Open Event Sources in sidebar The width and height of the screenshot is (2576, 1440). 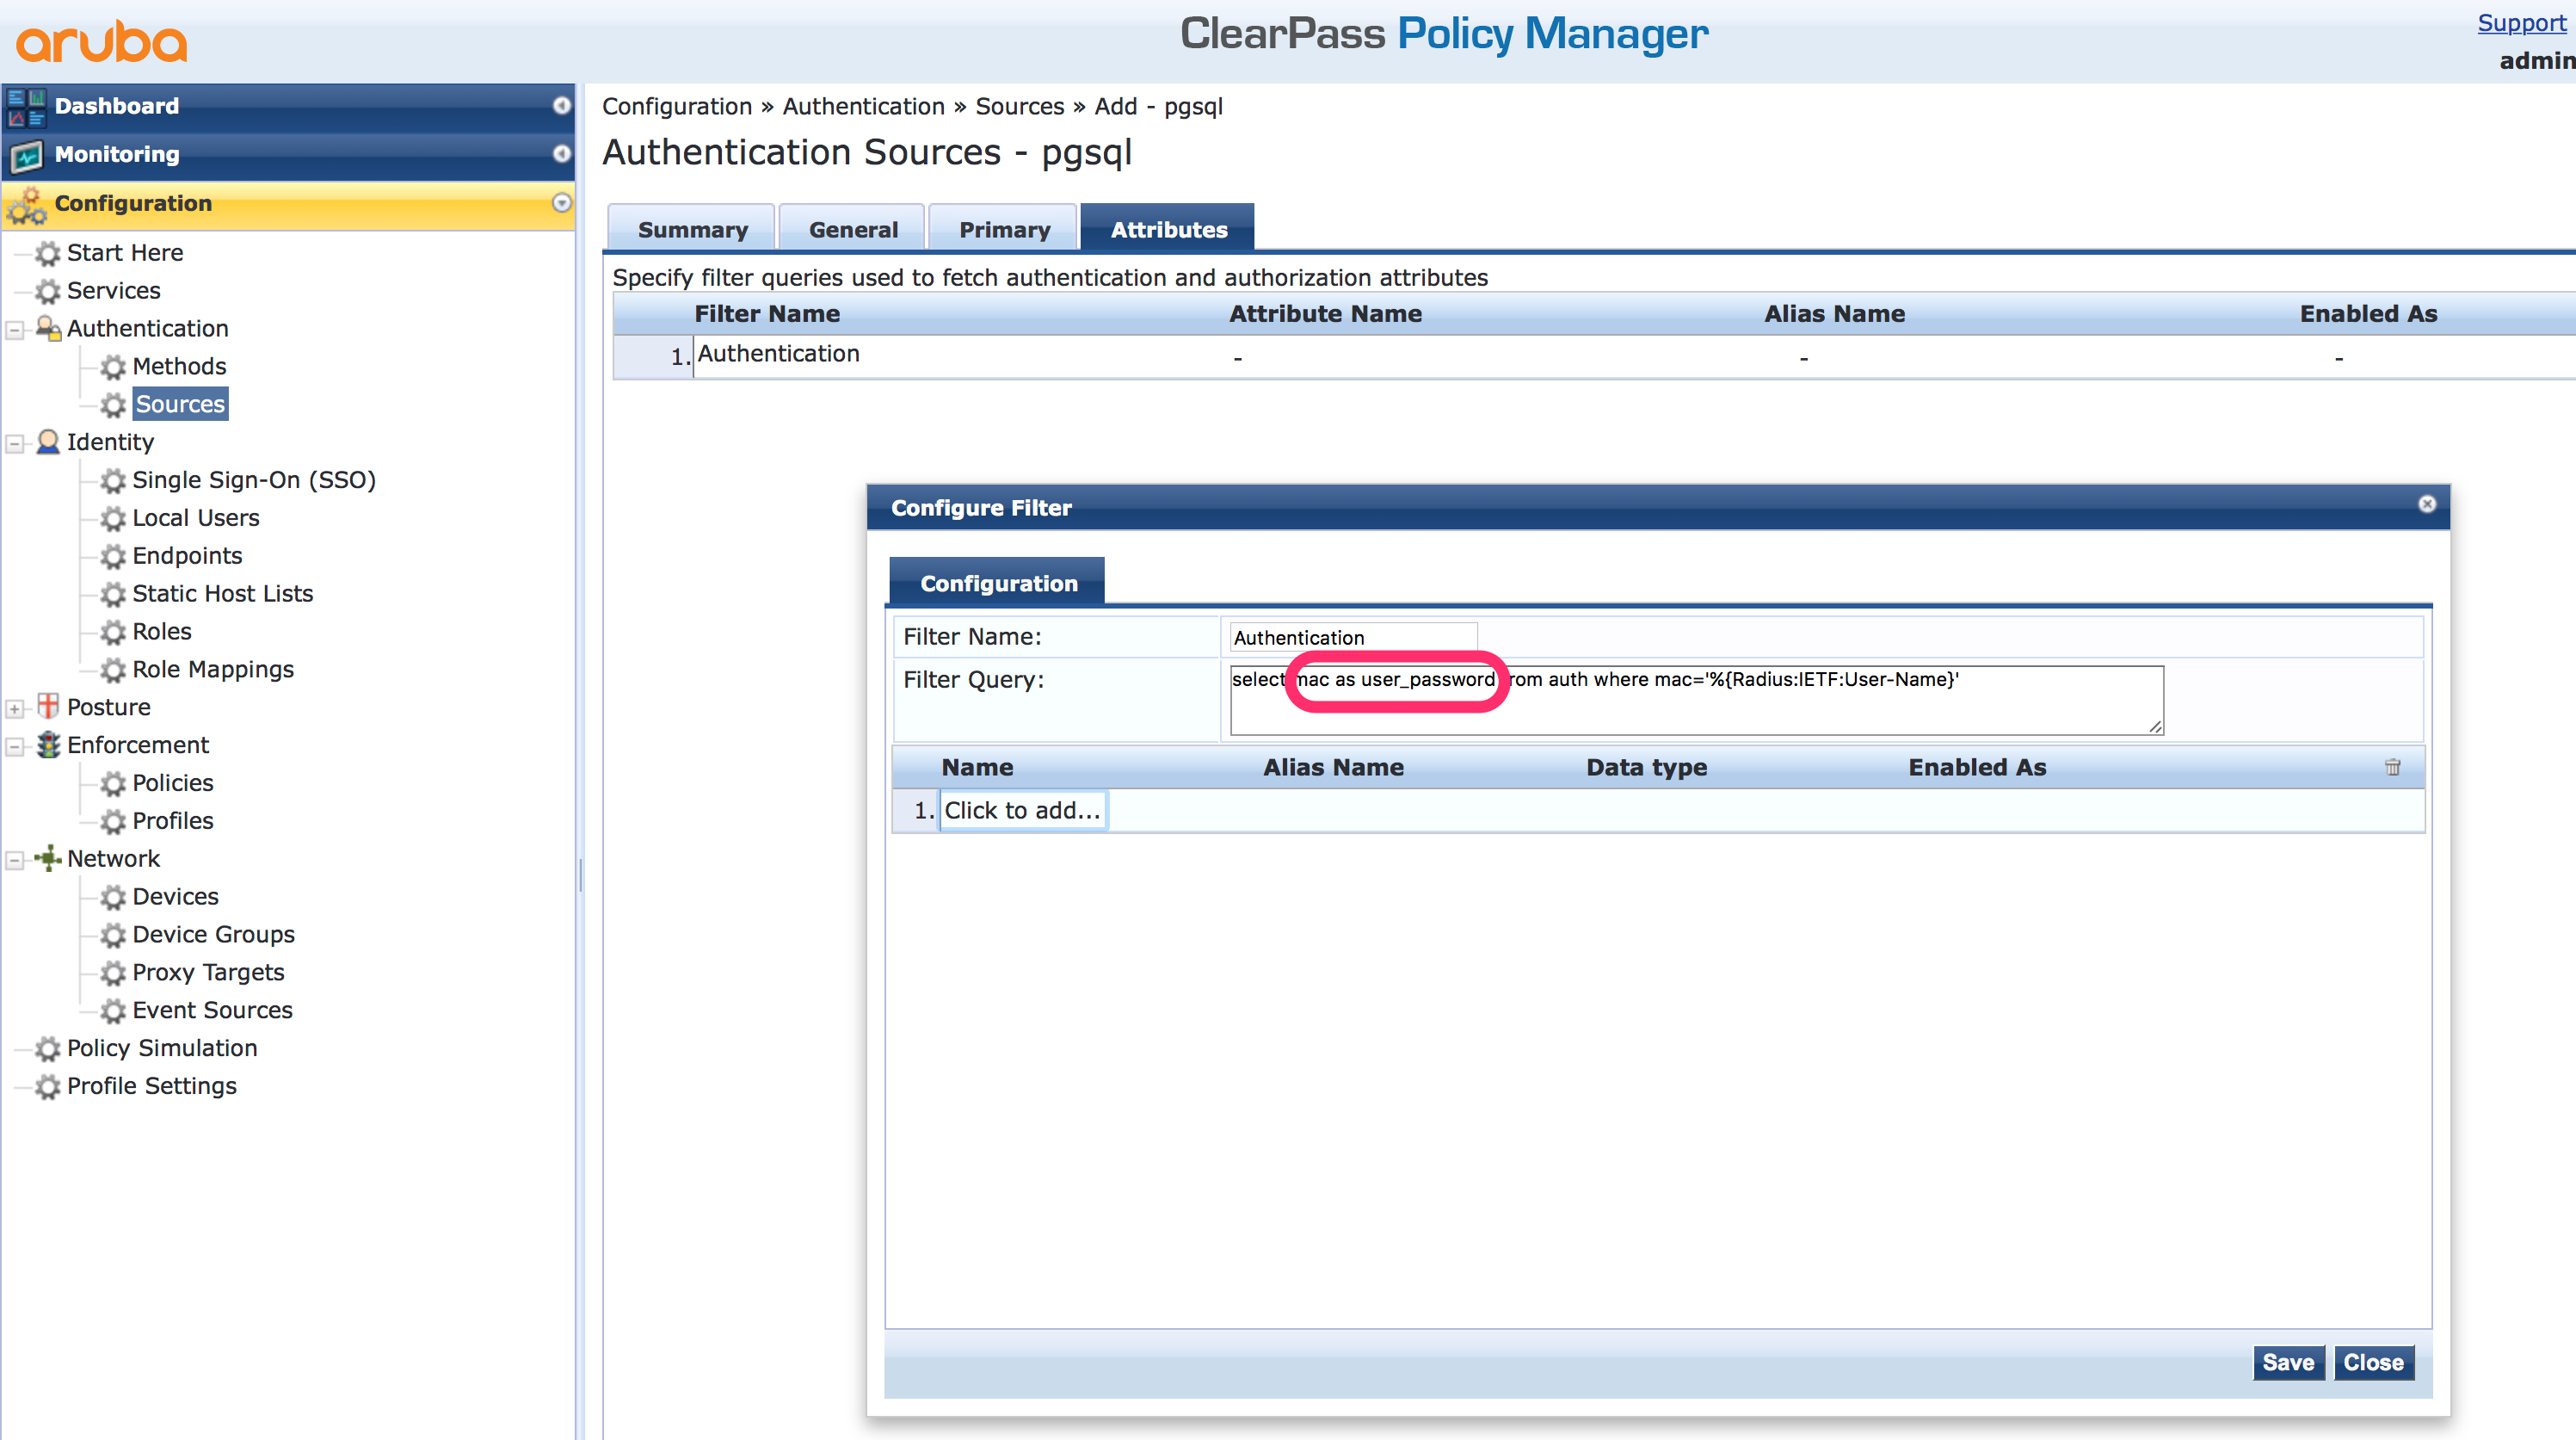tap(212, 1010)
